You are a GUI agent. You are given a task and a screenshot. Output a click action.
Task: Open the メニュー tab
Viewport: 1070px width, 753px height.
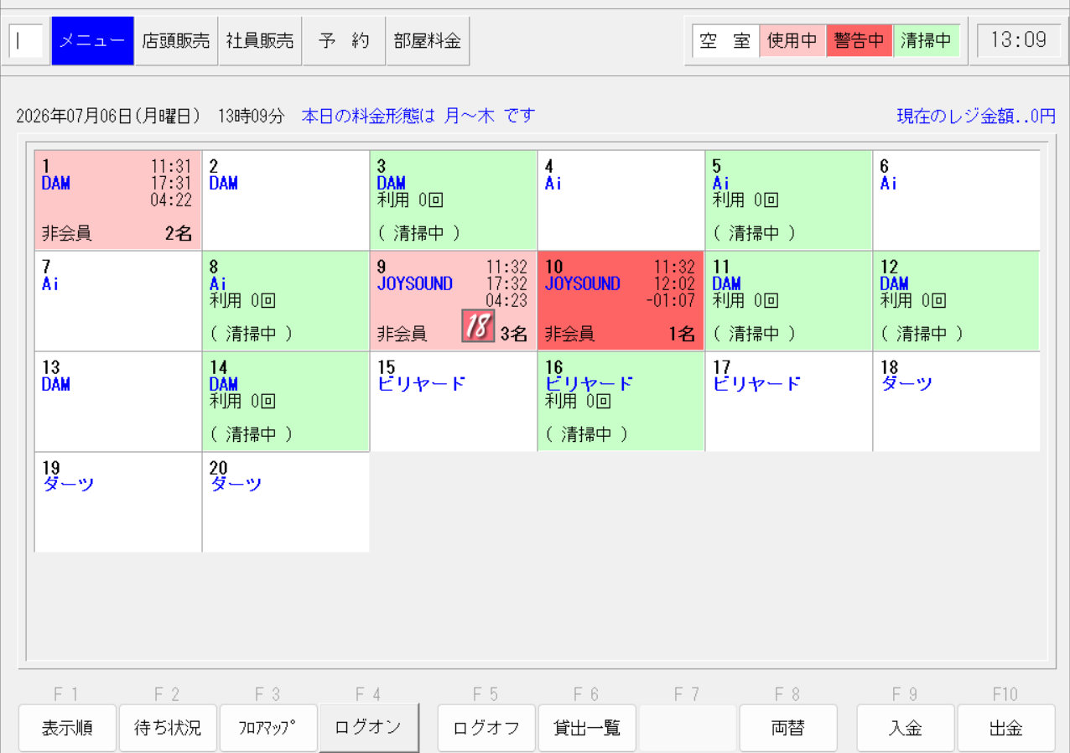click(x=92, y=40)
